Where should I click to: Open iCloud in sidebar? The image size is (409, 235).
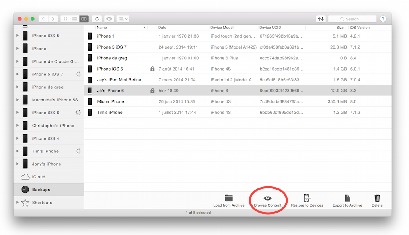[x=49, y=177]
